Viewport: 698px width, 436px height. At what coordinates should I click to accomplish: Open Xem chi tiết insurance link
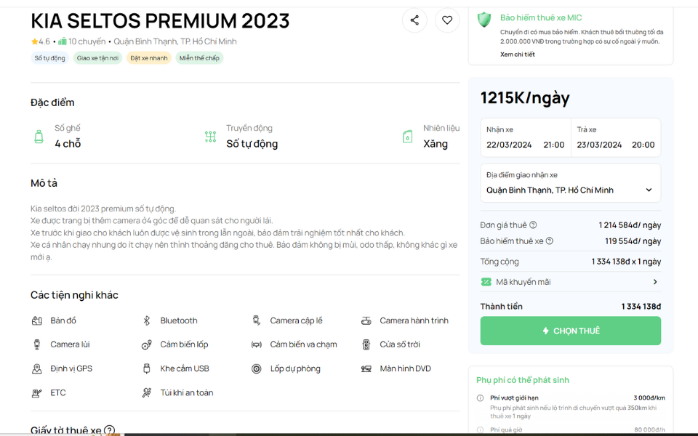coord(517,54)
